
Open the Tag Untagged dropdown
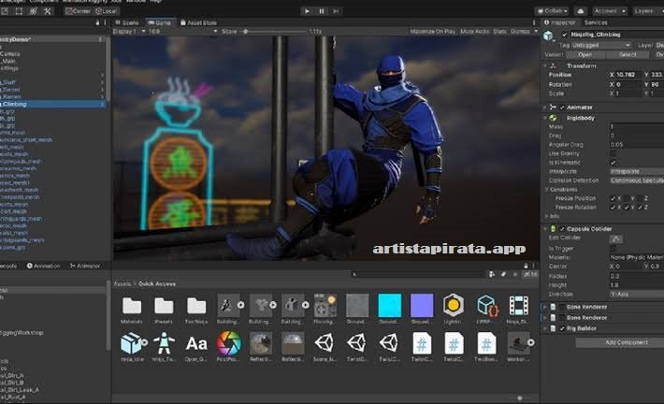click(601, 45)
